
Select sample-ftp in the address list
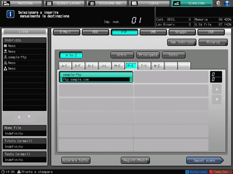point(24,57)
